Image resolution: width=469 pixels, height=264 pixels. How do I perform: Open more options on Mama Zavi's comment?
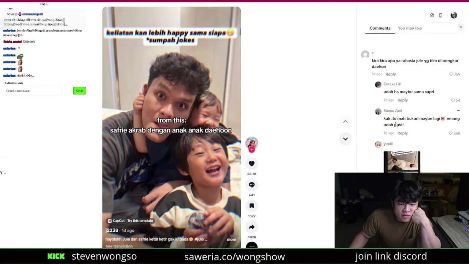(x=458, y=110)
